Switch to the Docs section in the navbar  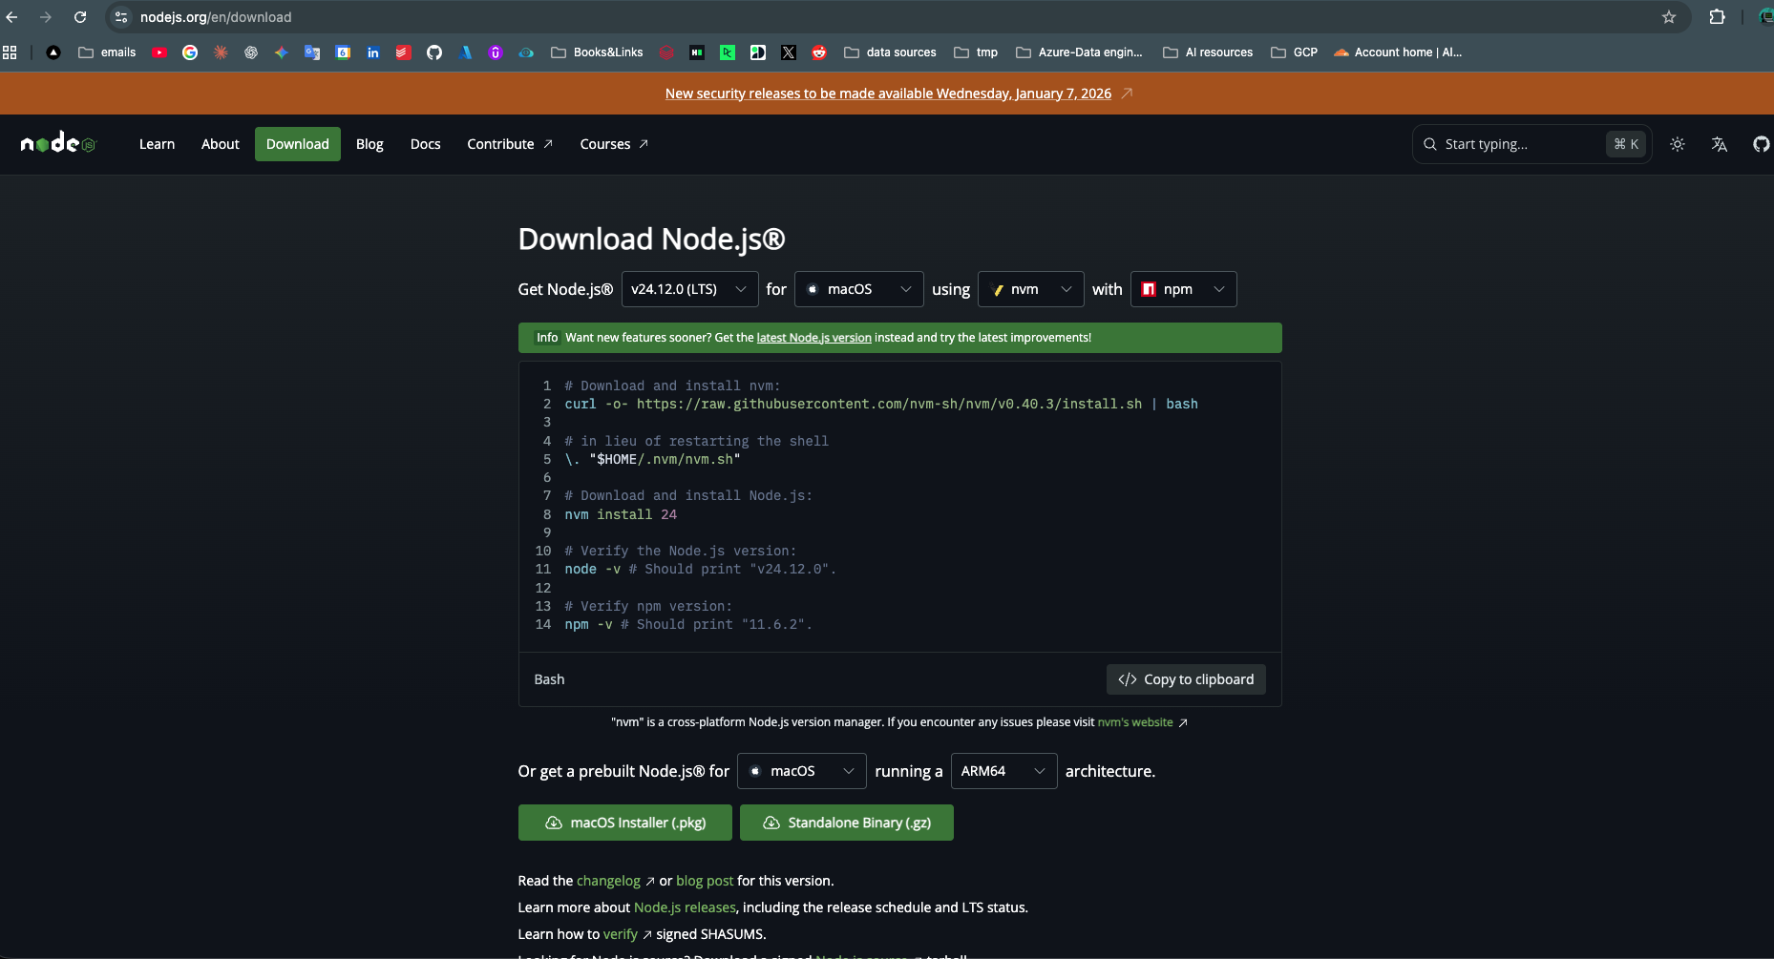(x=425, y=144)
